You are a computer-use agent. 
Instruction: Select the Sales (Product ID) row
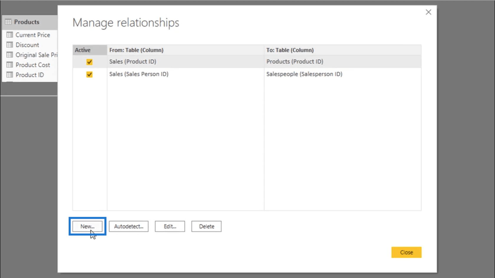pyautogui.click(x=247, y=61)
